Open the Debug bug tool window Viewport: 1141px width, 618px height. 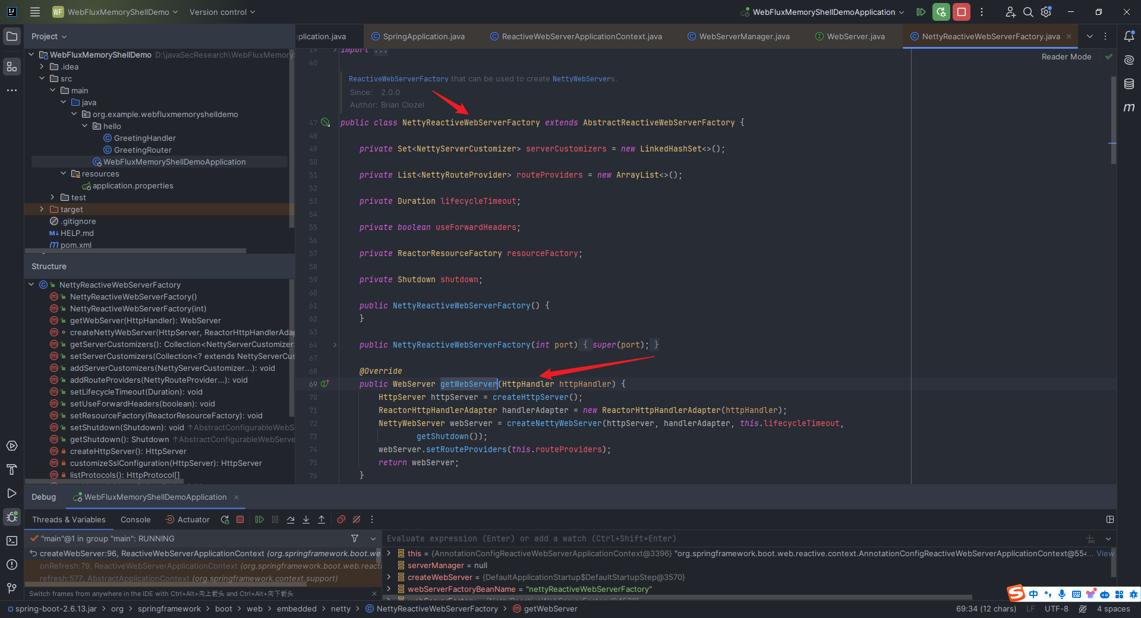12,517
